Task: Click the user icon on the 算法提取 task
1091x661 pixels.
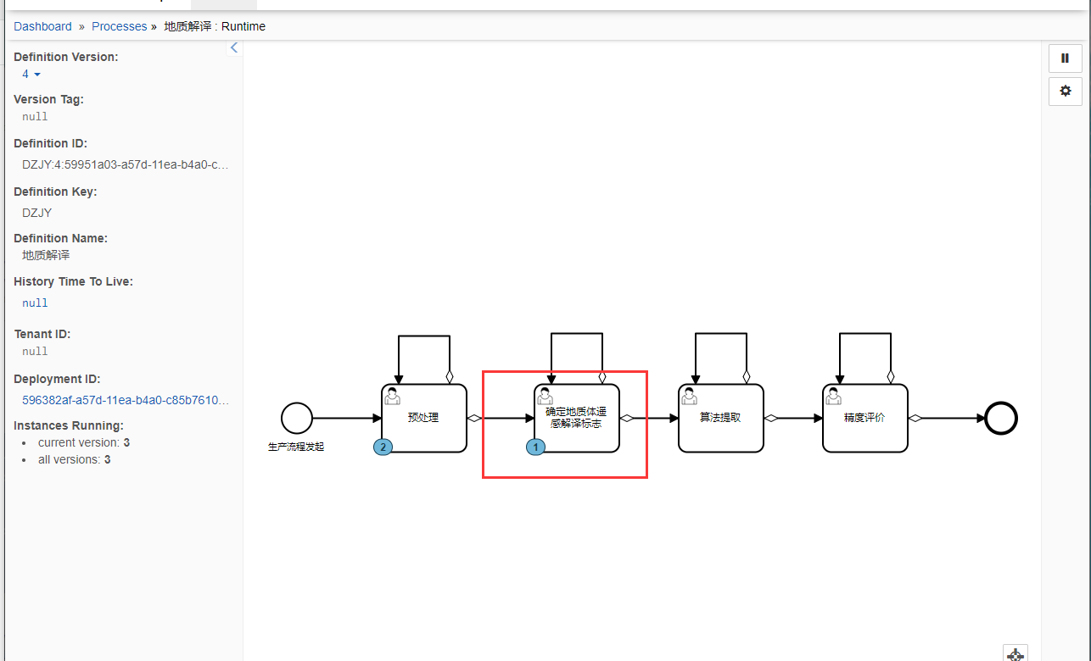Action: pos(690,395)
